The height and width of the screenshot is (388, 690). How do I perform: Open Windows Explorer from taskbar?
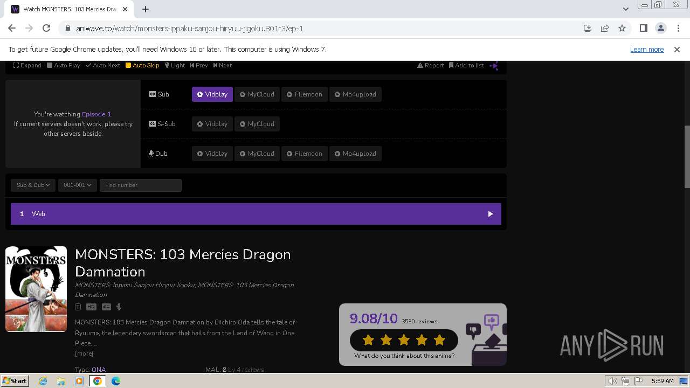pyautogui.click(x=61, y=381)
